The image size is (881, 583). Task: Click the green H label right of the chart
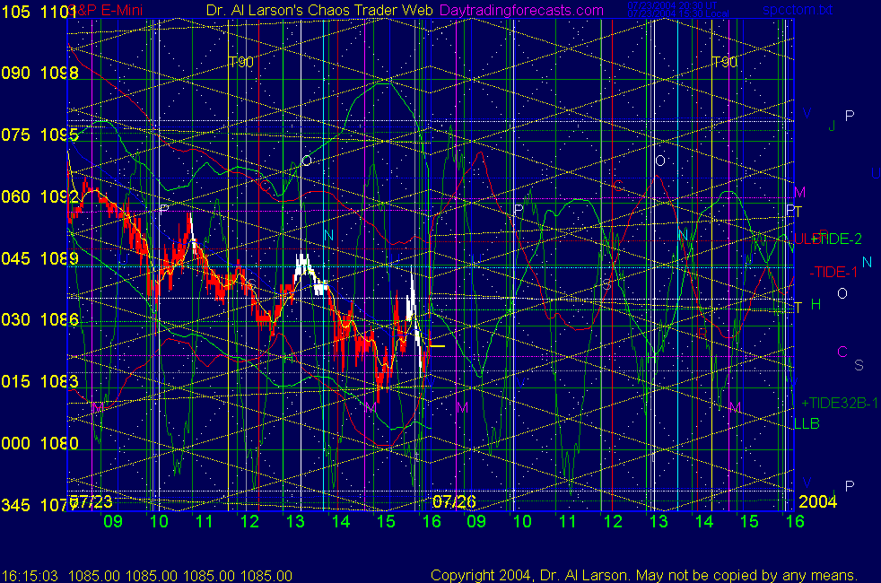click(x=816, y=304)
